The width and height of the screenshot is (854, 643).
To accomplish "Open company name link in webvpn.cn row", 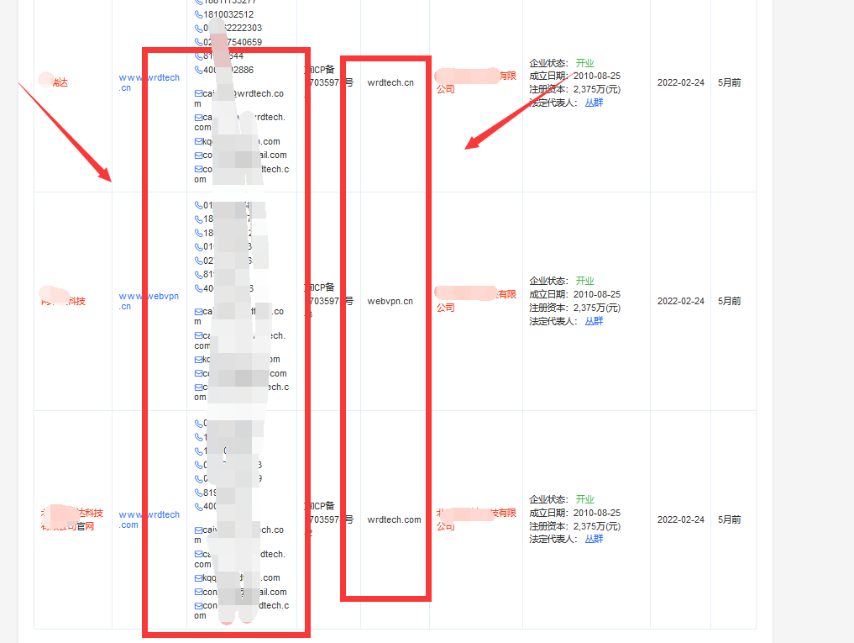I will point(475,301).
